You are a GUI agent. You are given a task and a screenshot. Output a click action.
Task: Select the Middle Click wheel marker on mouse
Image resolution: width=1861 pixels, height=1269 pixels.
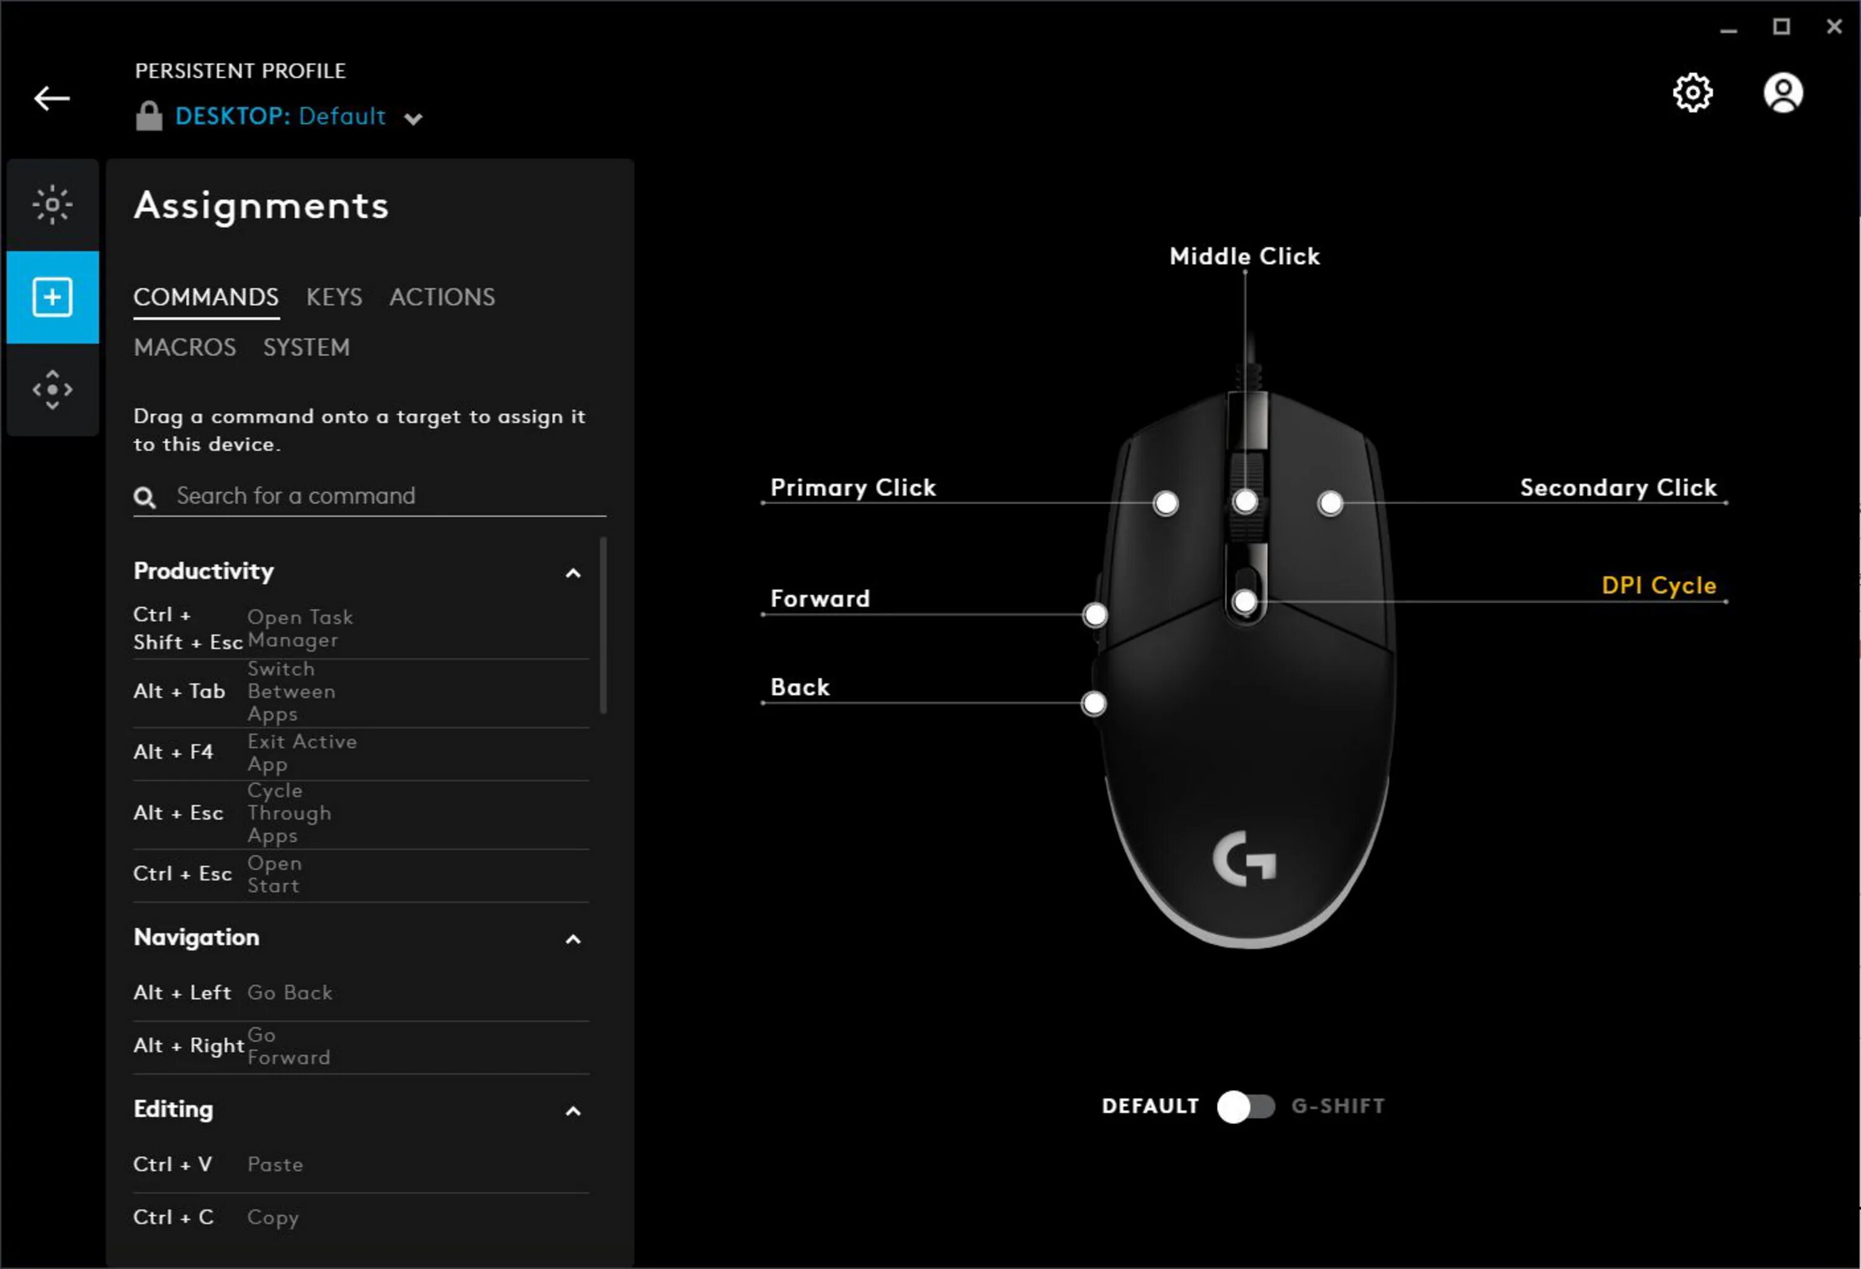tap(1244, 501)
